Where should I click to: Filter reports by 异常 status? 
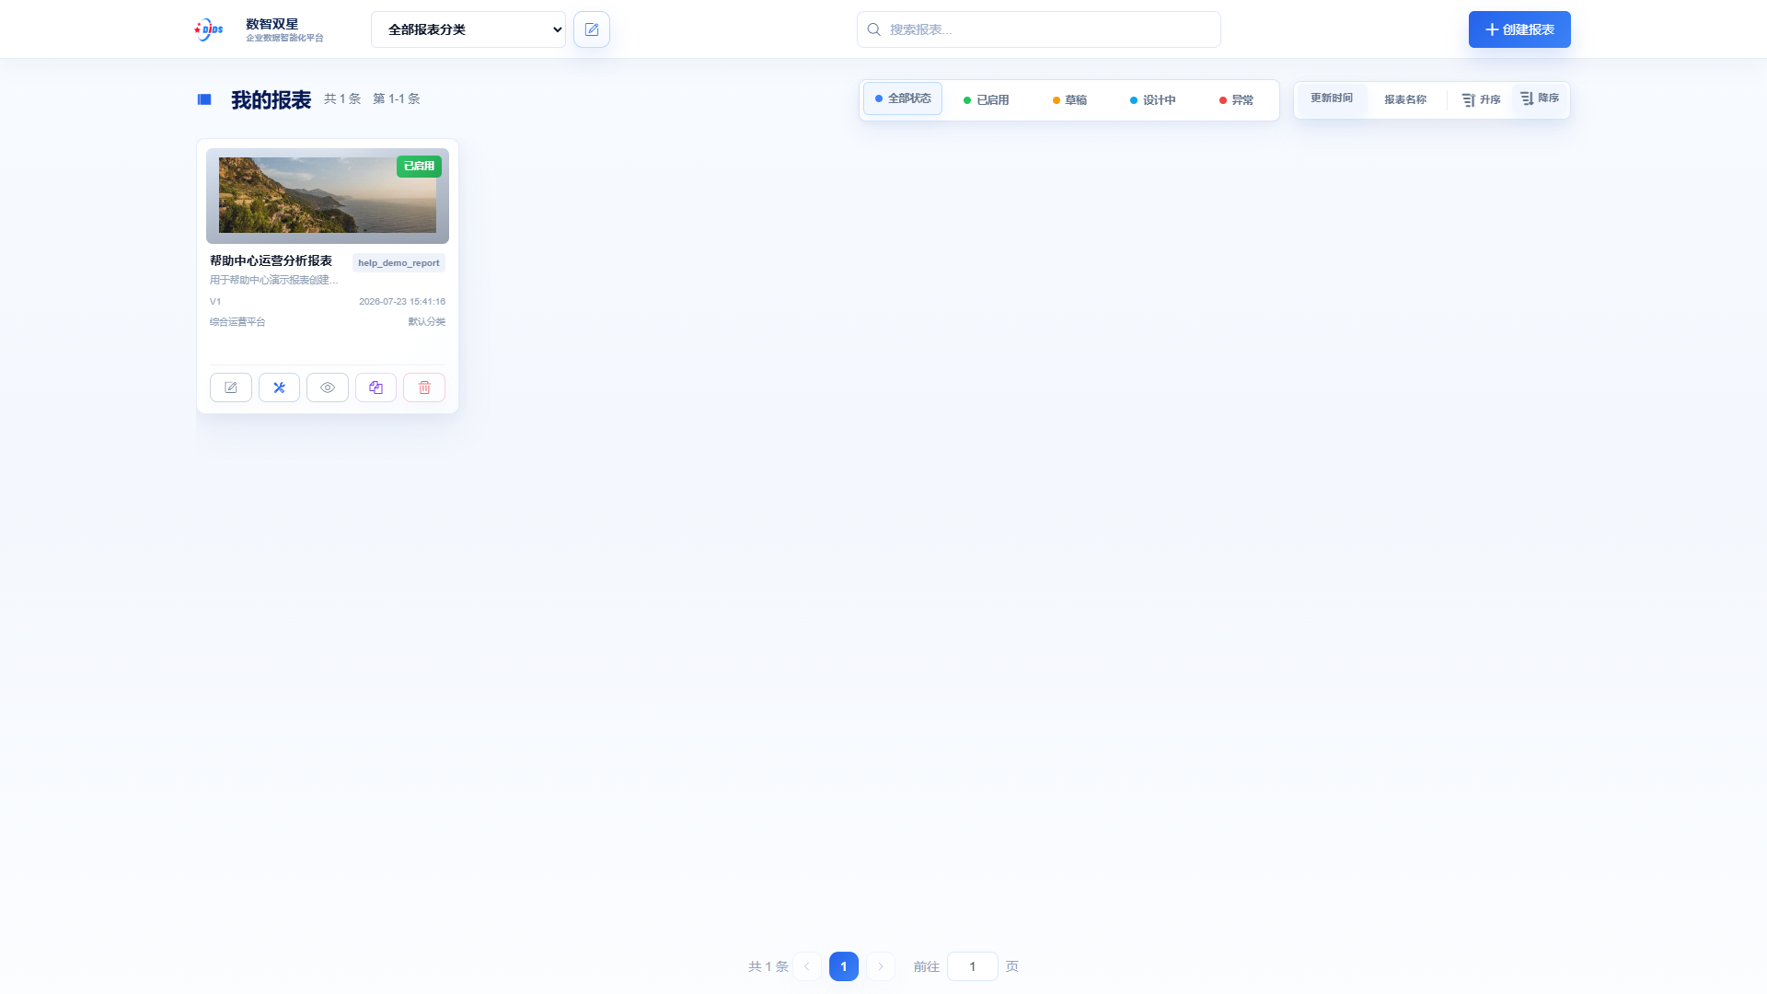click(x=1236, y=100)
